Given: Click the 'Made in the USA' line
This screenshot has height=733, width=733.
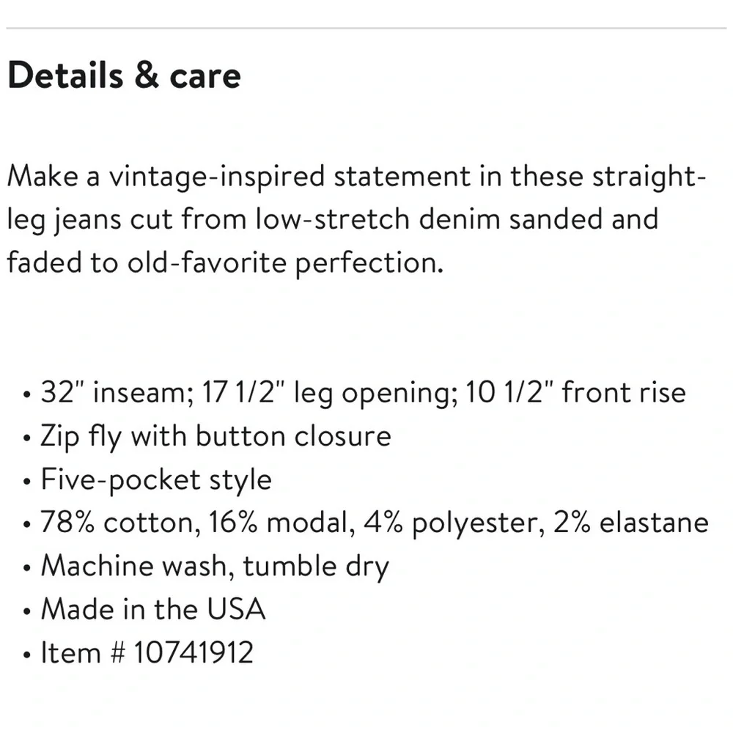Looking at the screenshot, I should tap(153, 609).
